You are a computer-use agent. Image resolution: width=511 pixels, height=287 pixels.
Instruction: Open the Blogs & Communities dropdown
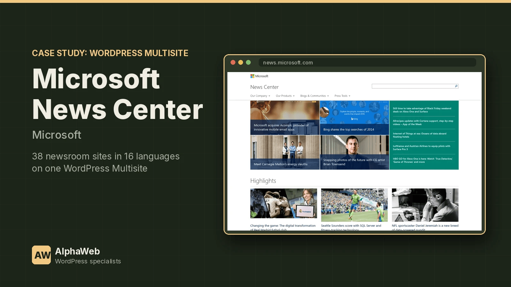tap(315, 96)
